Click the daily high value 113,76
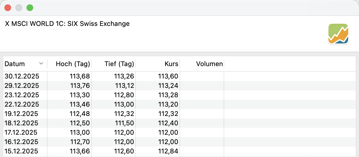This screenshot has height=157, width=359. (x=80, y=86)
